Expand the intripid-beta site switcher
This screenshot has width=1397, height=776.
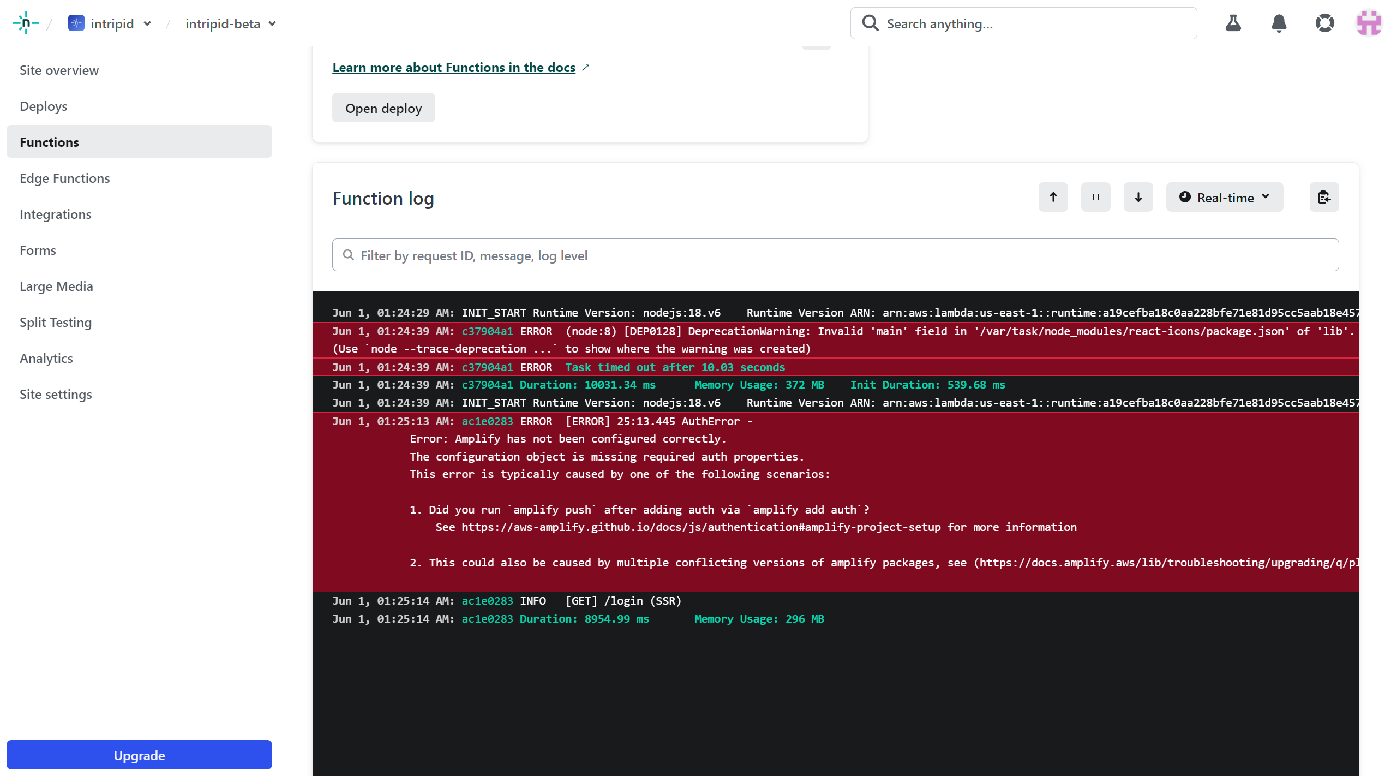(x=272, y=24)
